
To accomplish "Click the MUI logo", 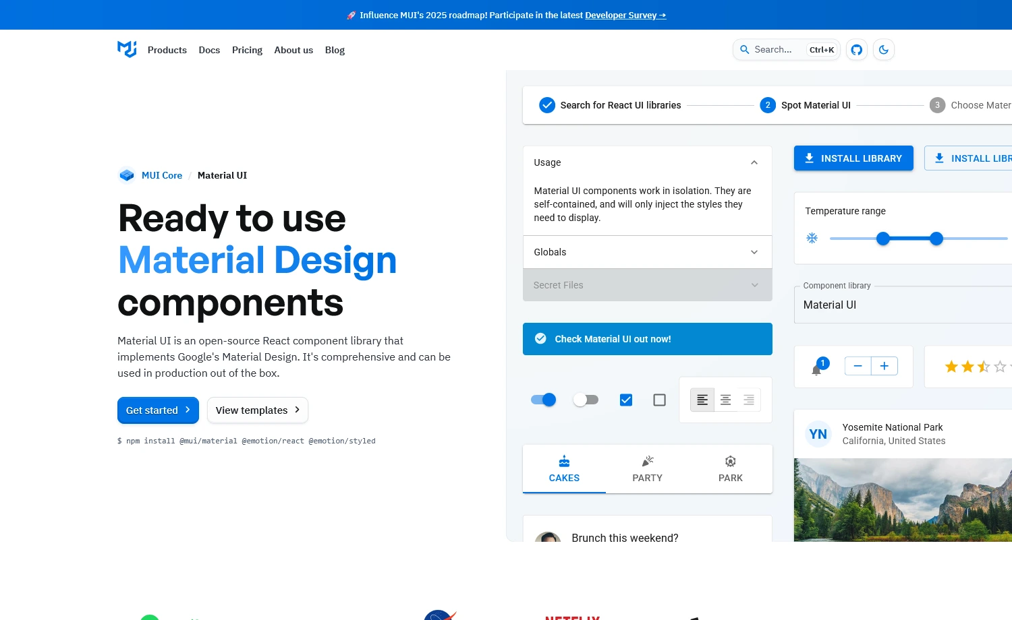I will (x=127, y=49).
